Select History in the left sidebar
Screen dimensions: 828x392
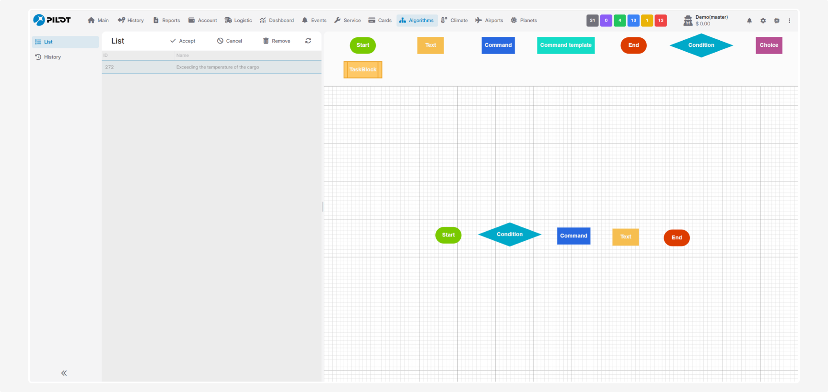pyautogui.click(x=52, y=57)
